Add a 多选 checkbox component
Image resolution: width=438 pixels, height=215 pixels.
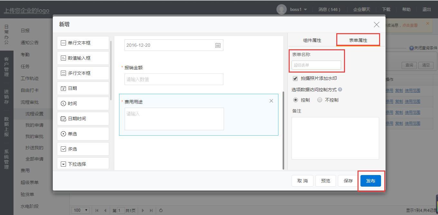pos(83,149)
